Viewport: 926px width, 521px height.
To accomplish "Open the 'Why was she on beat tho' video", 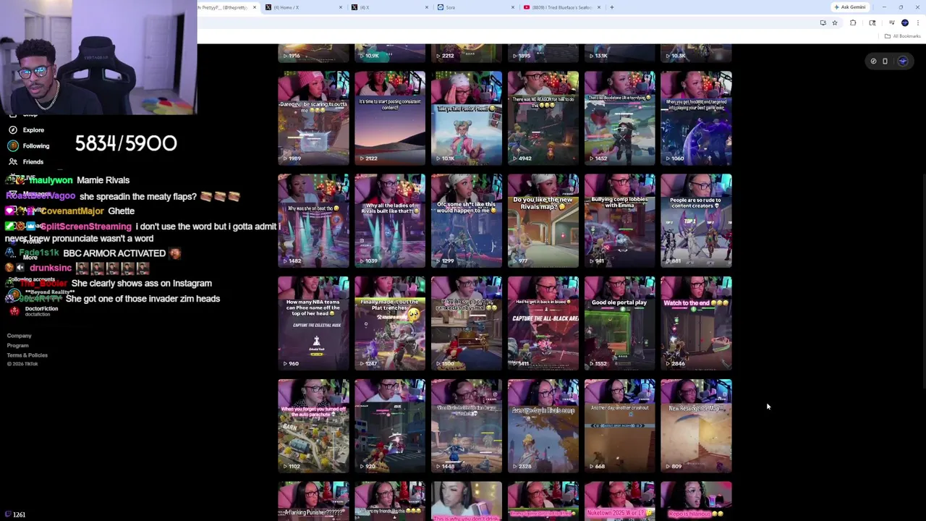I will (x=313, y=221).
